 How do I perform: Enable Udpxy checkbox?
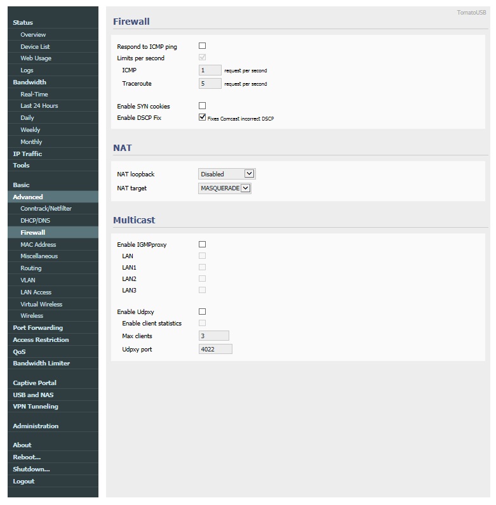[202, 312]
